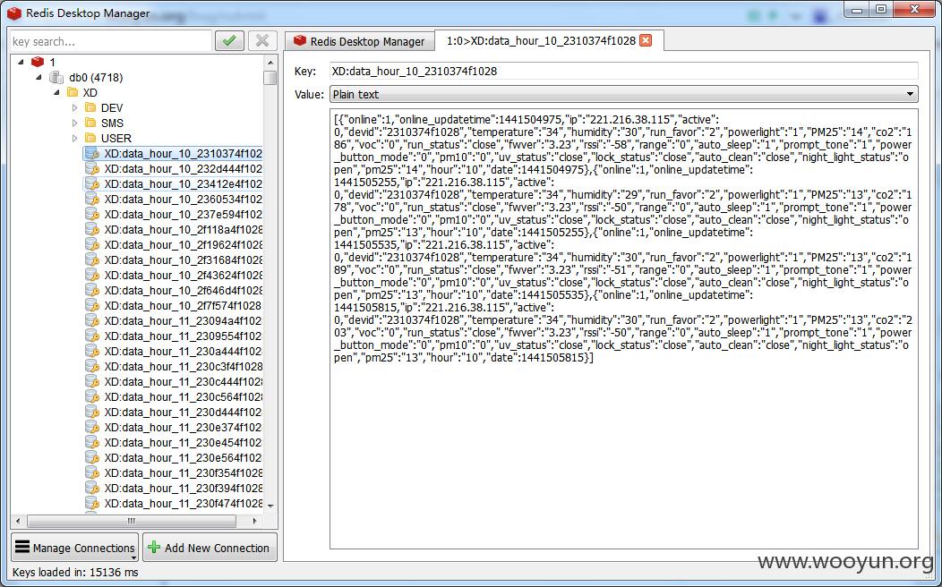Click Manage Connections button
The height and width of the screenshot is (587, 942).
pyautogui.click(x=74, y=548)
